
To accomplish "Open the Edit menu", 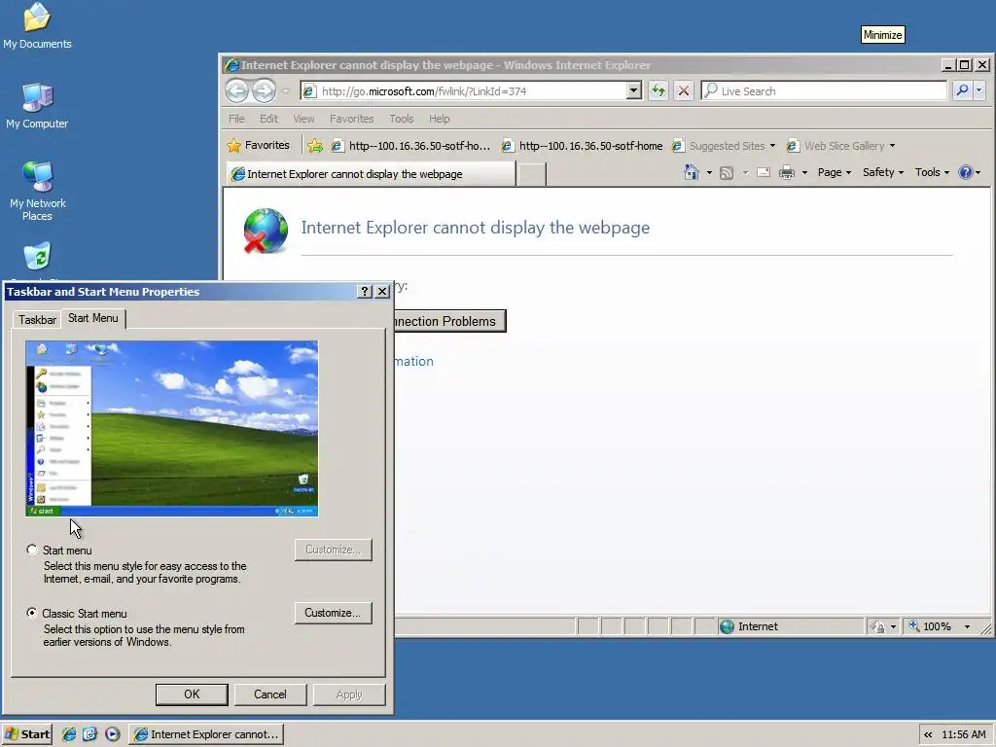I will tap(268, 119).
